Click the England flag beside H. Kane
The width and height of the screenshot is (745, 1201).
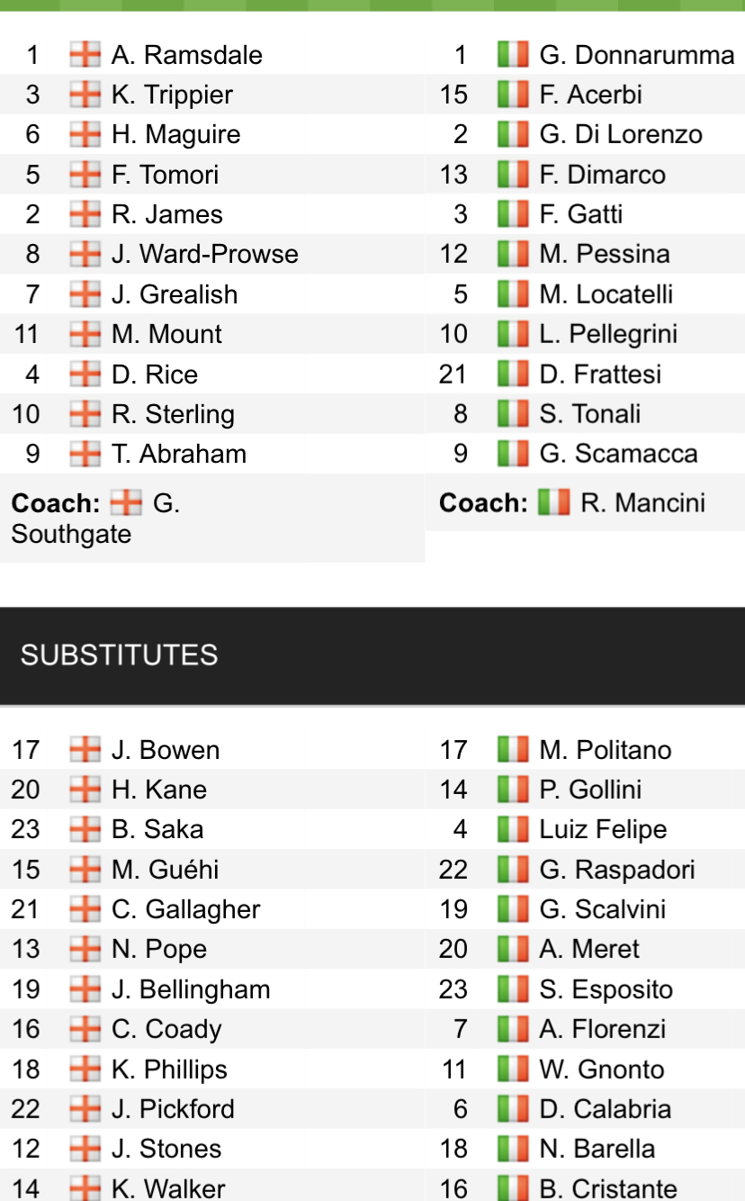click(x=85, y=790)
